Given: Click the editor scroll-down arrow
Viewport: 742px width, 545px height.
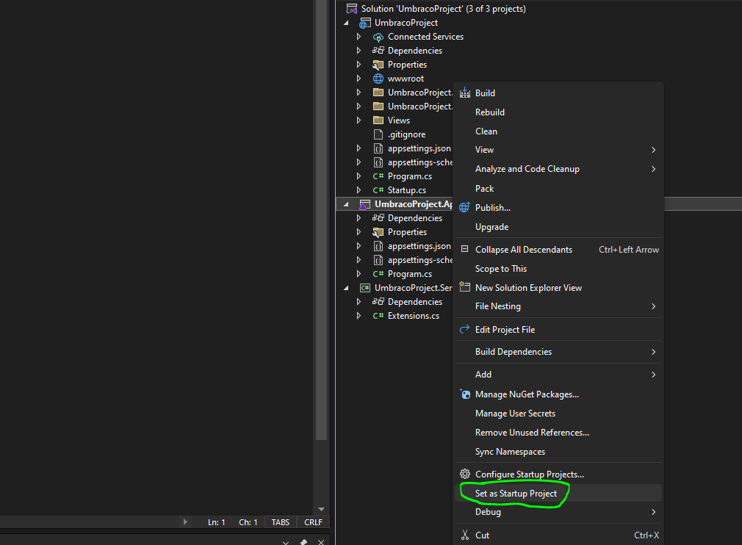Looking at the screenshot, I should coord(321,510).
